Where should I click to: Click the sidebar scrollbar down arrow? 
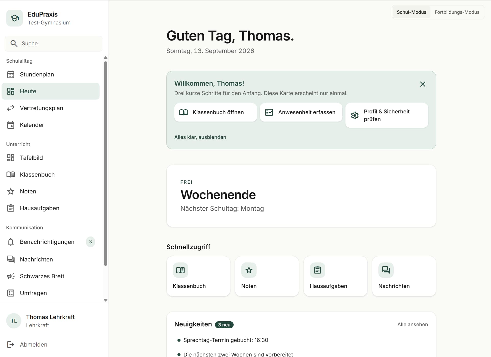coord(105,300)
